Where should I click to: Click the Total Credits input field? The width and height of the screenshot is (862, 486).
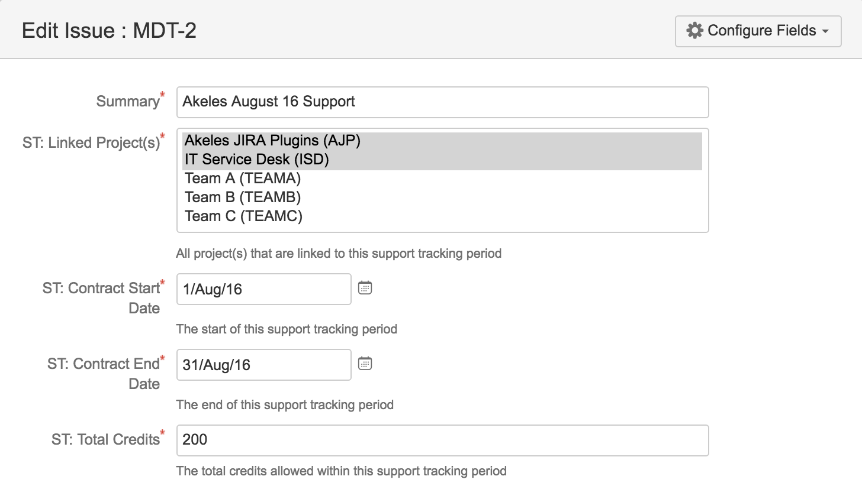[x=442, y=440]
